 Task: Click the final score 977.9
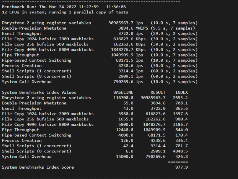click(x=182, y=167)
